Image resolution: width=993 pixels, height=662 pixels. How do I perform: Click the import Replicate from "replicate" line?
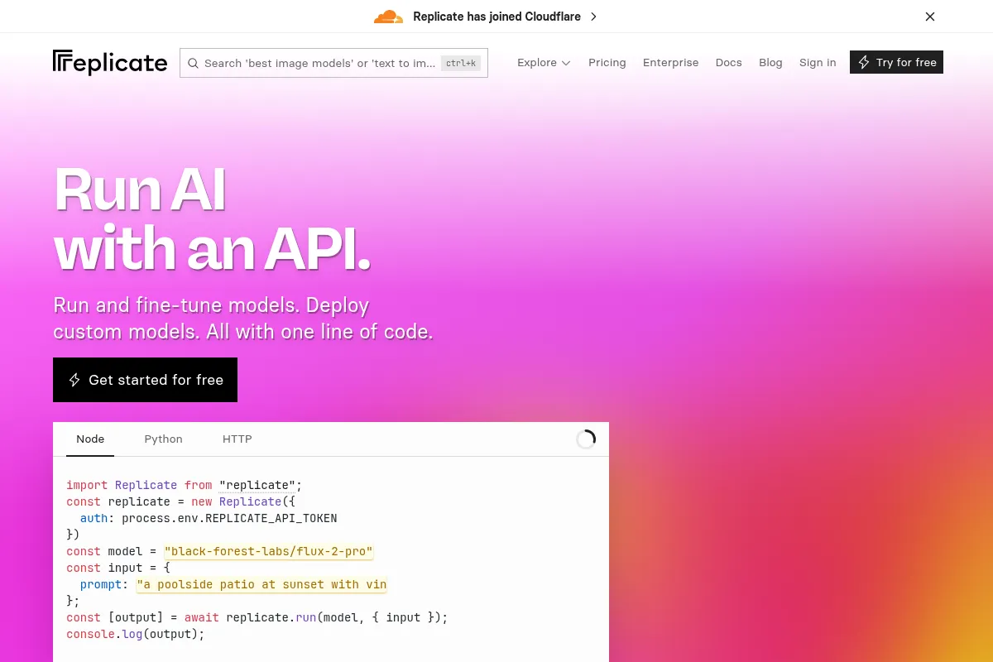[185, 485]
